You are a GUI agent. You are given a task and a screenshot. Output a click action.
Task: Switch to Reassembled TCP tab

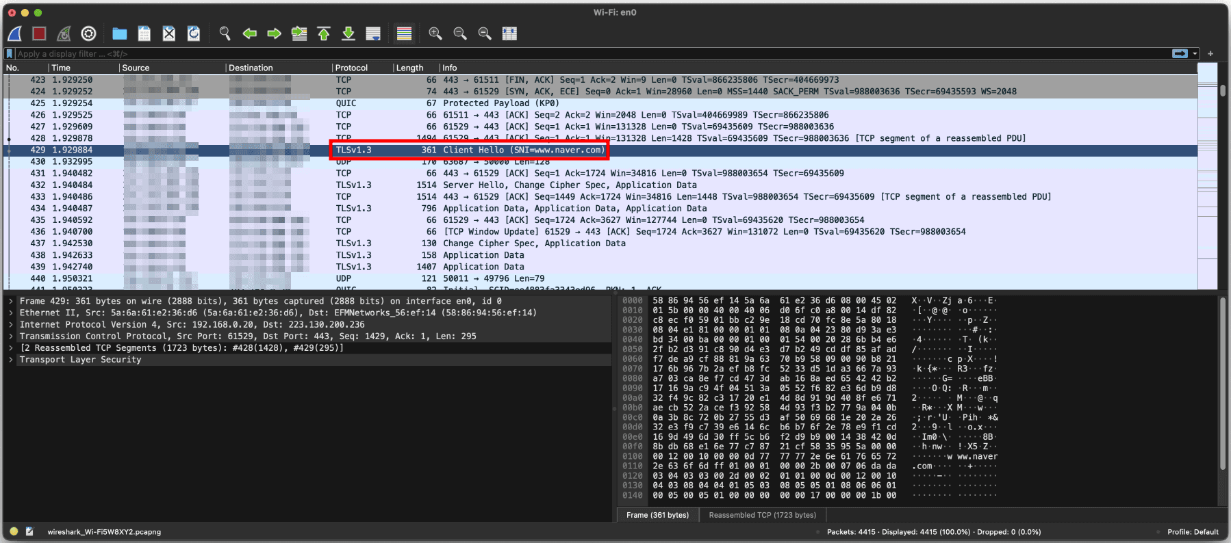(x=762, y=515)
